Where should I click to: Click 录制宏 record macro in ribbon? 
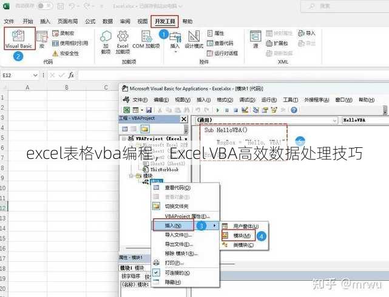coord(63,33)
